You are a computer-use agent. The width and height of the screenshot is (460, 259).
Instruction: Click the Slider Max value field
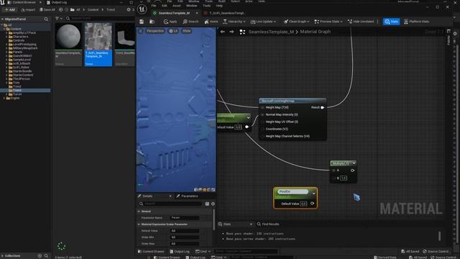[185, 244]
